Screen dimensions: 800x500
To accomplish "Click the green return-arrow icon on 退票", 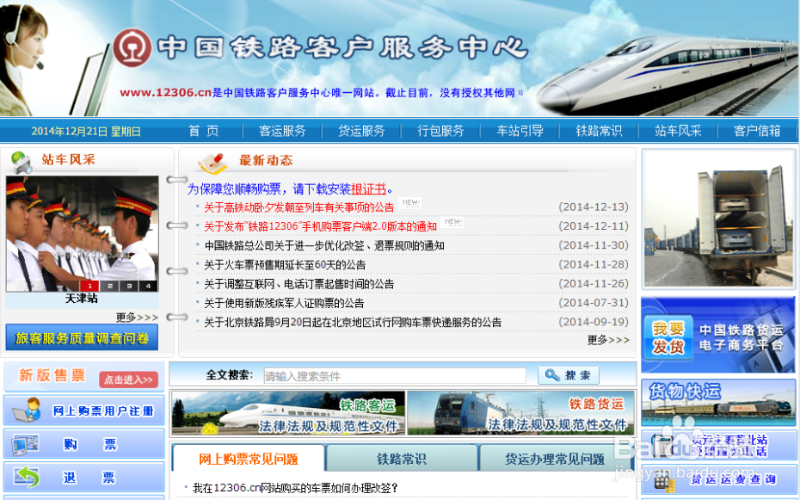I will pos(27,477).
